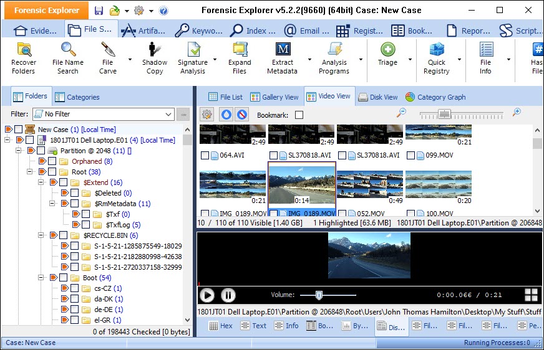Launch the File Carve tool
The height and width of the screenshot is (350, 544).
click(108, 50)
